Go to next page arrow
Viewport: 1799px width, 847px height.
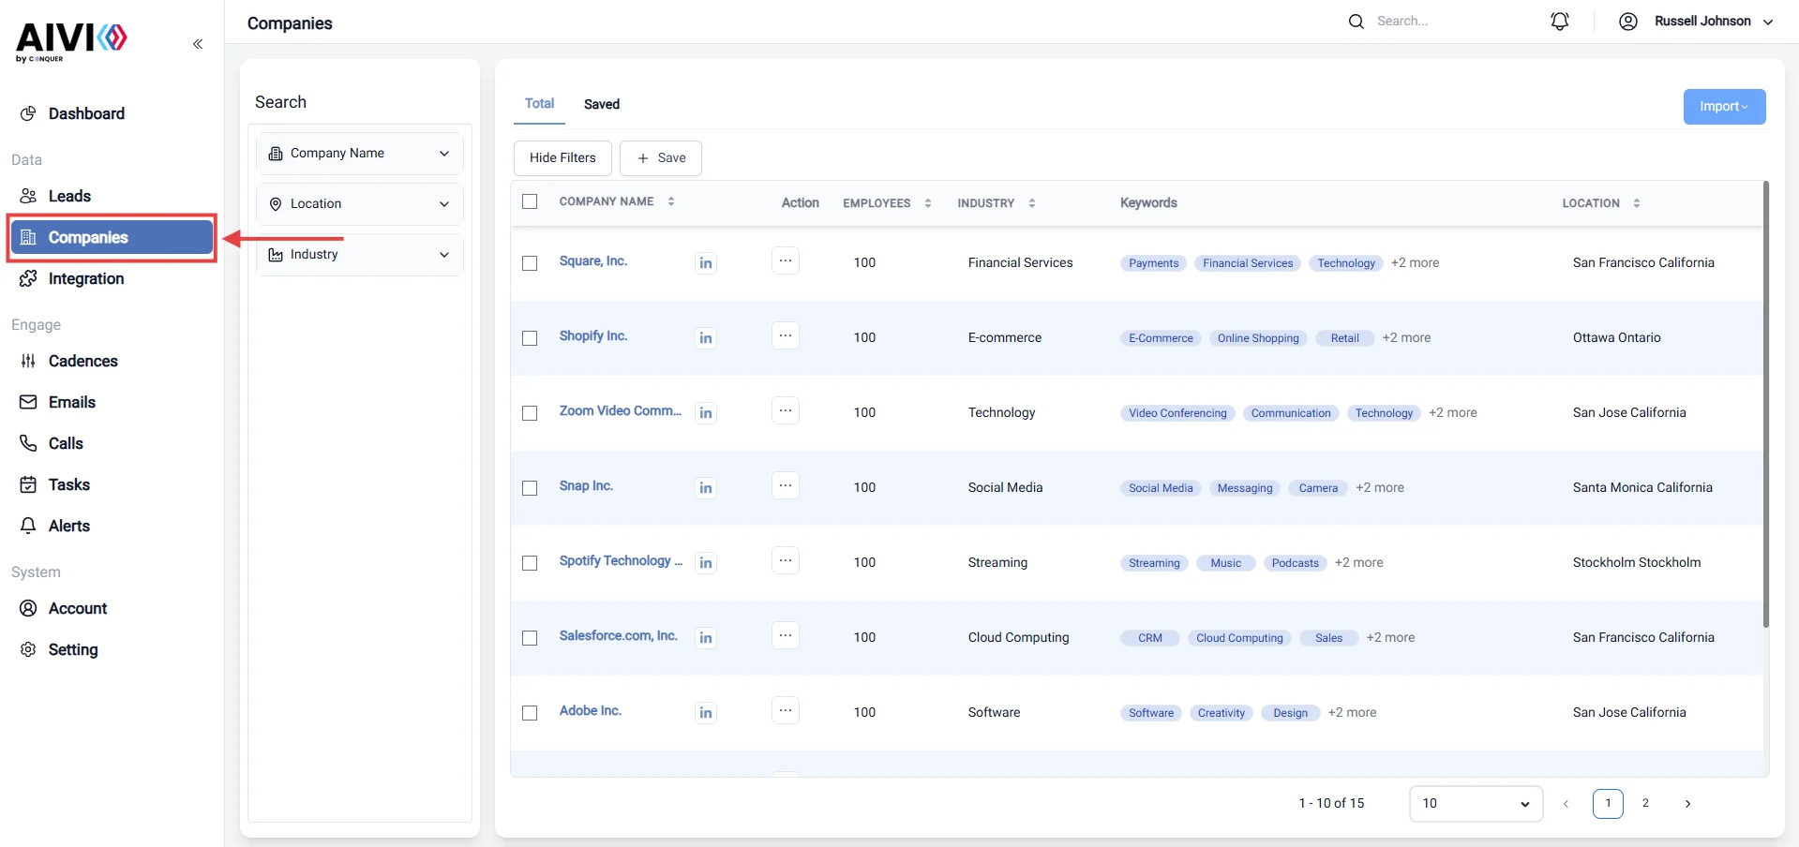(1687, 804)
